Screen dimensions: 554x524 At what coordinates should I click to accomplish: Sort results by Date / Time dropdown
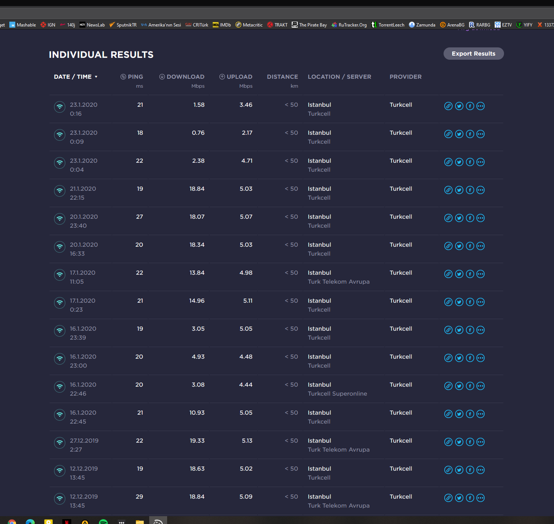click(76, 77)
